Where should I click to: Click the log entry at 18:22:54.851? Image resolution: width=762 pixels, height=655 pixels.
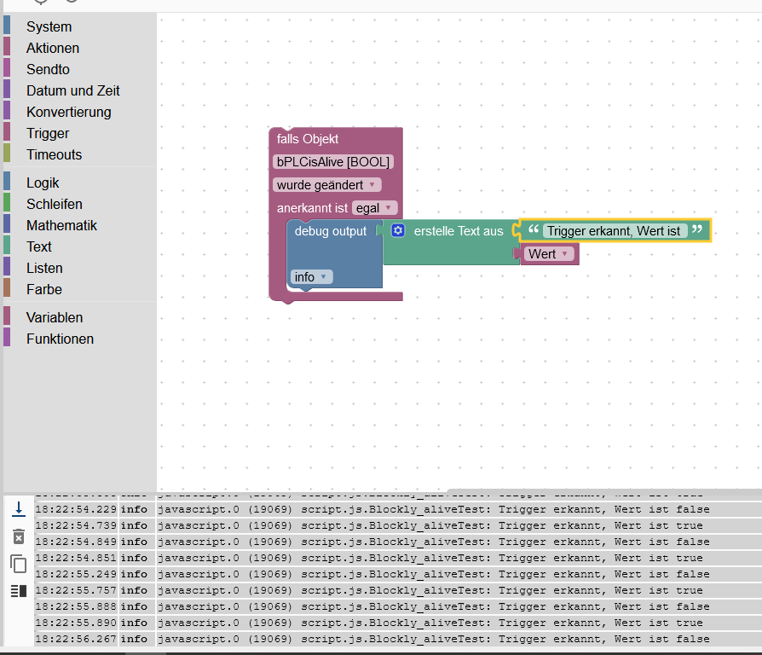click(x=397, y=559)
